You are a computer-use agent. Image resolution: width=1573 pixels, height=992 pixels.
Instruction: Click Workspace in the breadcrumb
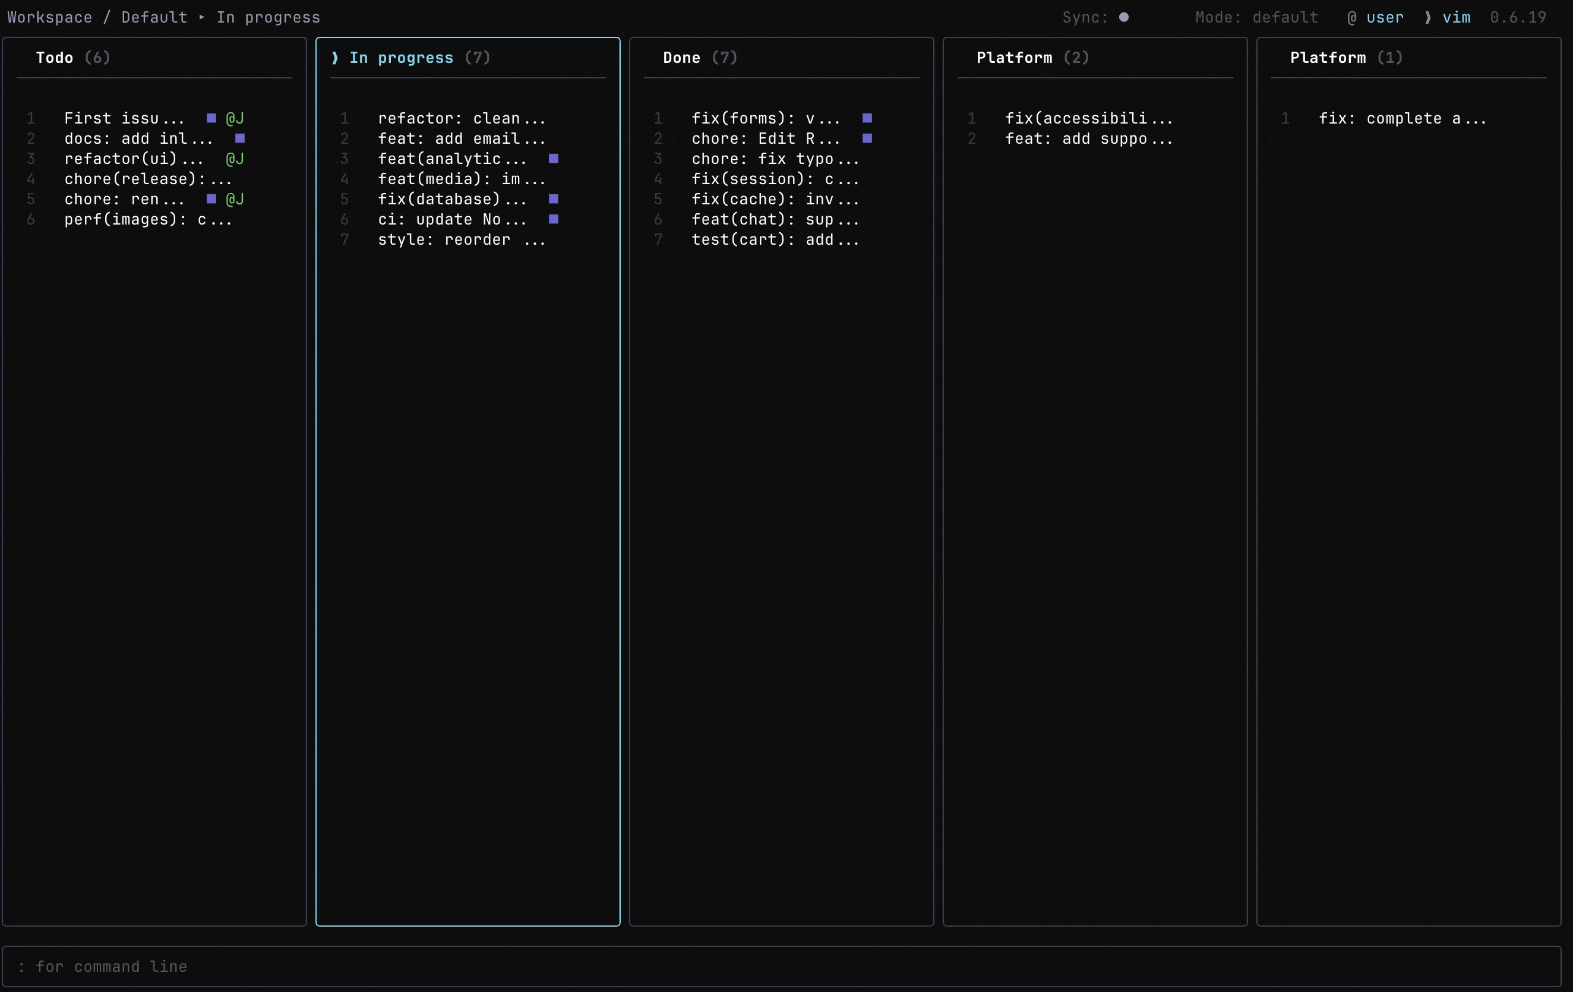[50, 18]
